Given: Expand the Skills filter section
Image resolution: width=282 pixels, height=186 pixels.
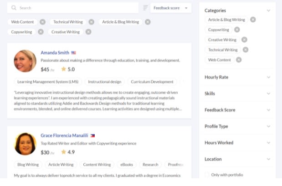Looking at the screenshot, I should click(x=237, y=94).
